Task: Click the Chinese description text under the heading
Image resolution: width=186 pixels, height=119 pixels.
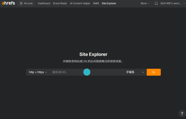Action: [x=93, y=62]
